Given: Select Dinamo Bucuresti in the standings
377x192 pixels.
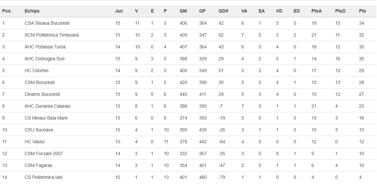Looking at the screenshot, I should pyautogui.click(x=42, y=94).
